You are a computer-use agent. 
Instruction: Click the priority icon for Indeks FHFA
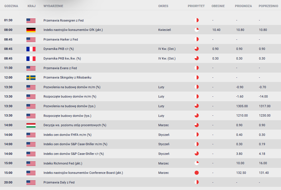(197, 134)
